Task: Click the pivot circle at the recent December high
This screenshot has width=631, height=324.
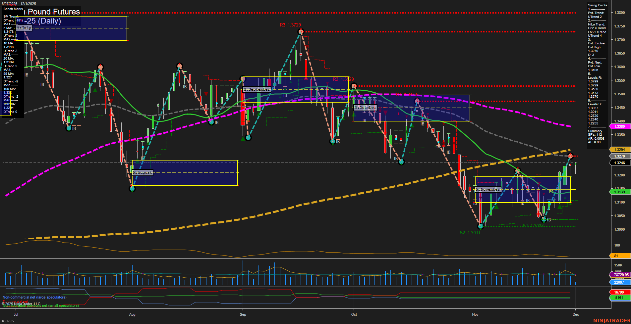Action: coord(570,156)
